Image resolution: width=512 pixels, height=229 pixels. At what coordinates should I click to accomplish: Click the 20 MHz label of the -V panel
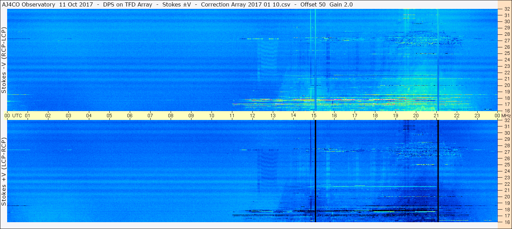click(507, 85)
